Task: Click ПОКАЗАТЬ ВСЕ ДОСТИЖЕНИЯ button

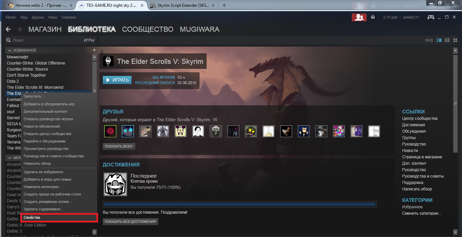Action: point(130,222)
